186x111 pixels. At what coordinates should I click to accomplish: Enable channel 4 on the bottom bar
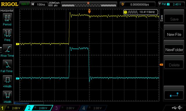tap(93, 108)
